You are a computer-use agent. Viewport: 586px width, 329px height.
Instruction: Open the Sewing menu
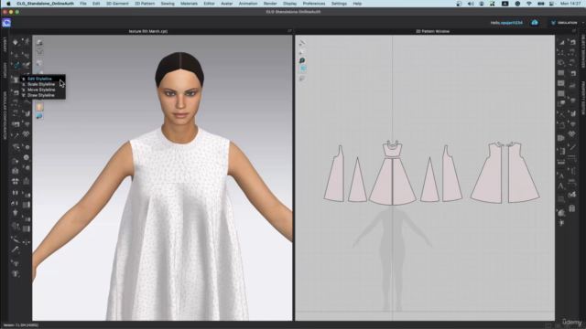click(x=168, y=4)
